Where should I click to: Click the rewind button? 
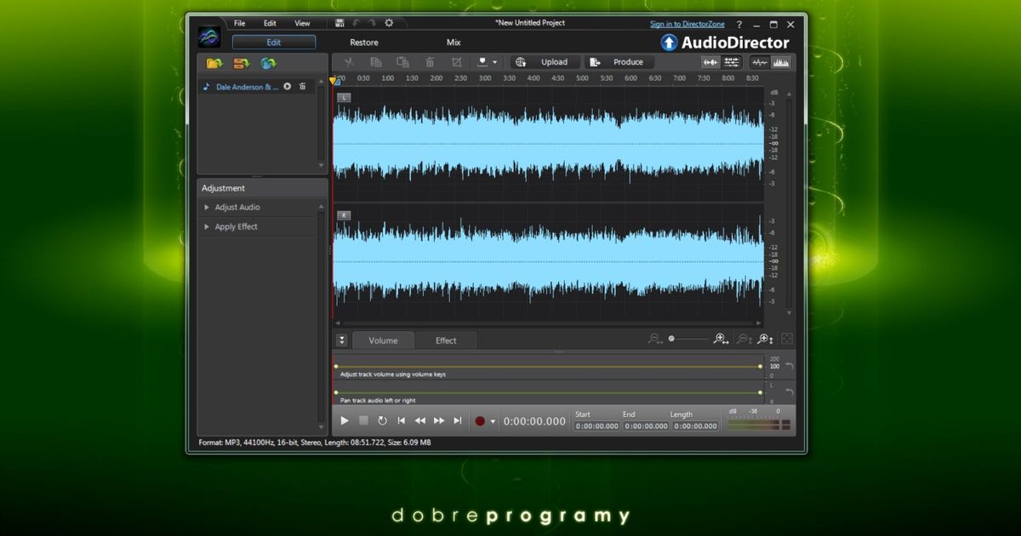[420, 420]
